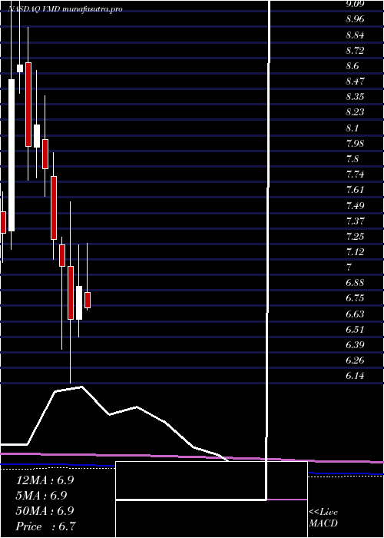The width and height of the screenshot is (384, 538).
Task: Click the <<Live MACD label
Action: (x=323, y=518)
